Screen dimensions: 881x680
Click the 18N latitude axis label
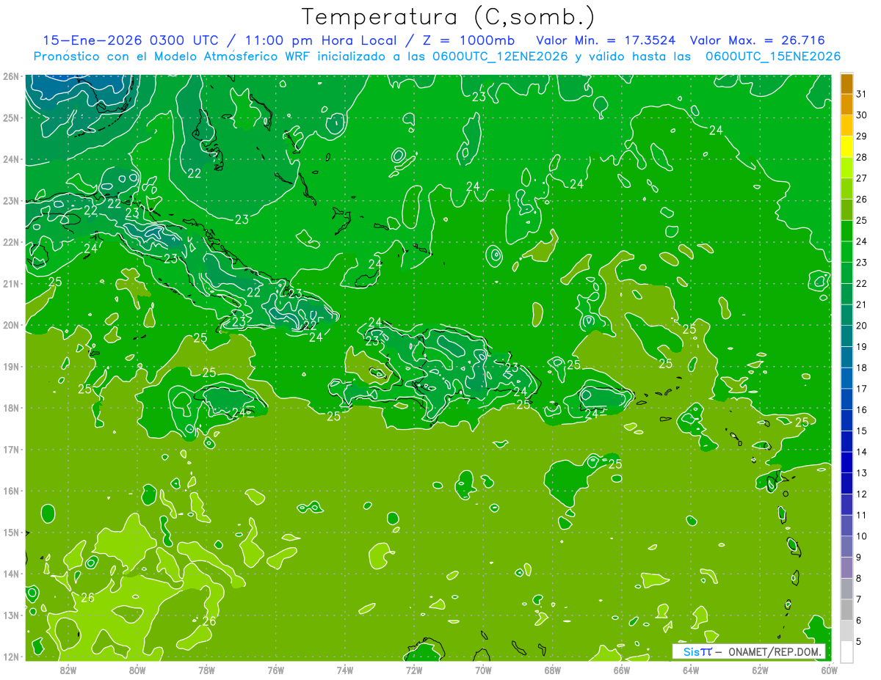[x=10, y=408]
